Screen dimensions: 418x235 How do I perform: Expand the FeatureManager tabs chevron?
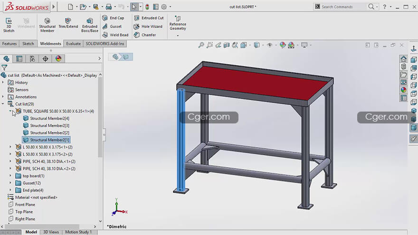(99, 58)
